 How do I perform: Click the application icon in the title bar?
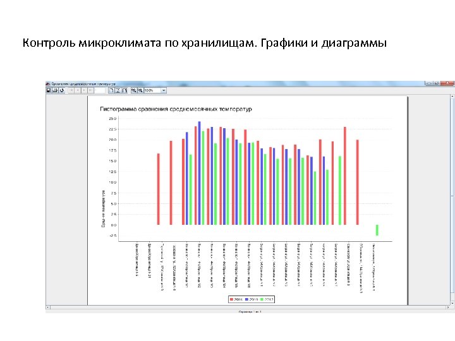(x=48, y=84)
